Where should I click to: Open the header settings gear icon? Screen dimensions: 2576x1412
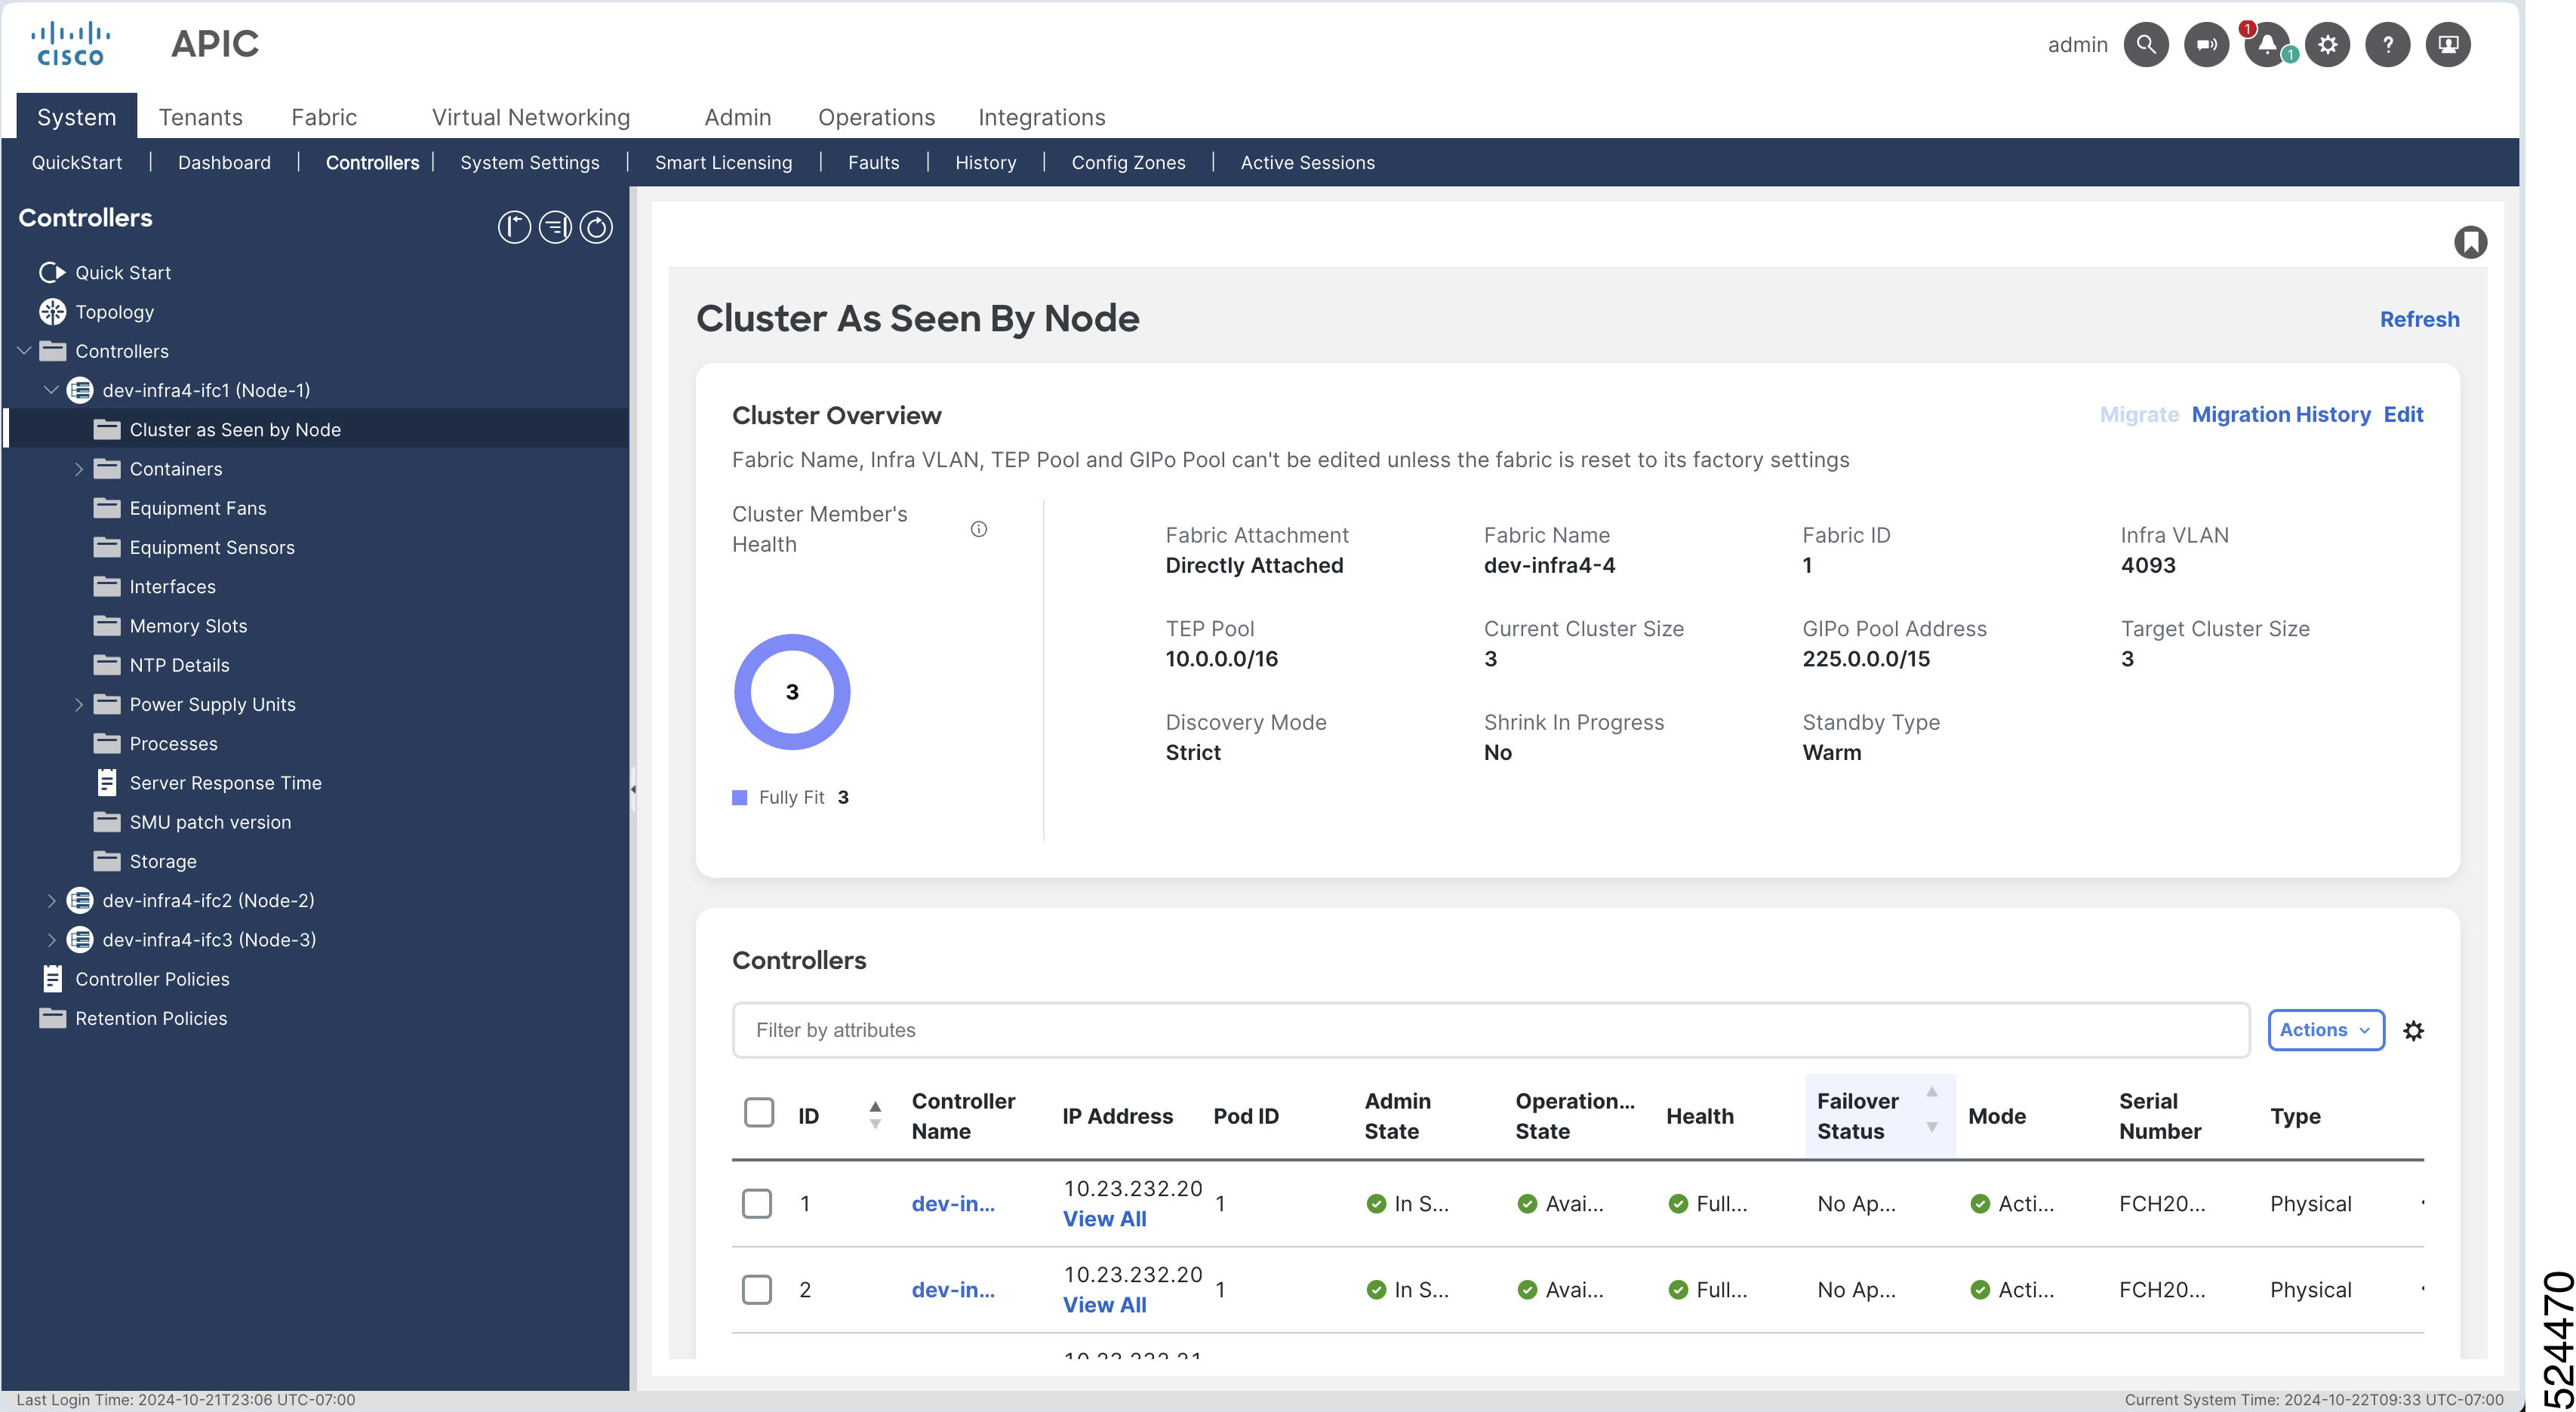coord(2327,45)
